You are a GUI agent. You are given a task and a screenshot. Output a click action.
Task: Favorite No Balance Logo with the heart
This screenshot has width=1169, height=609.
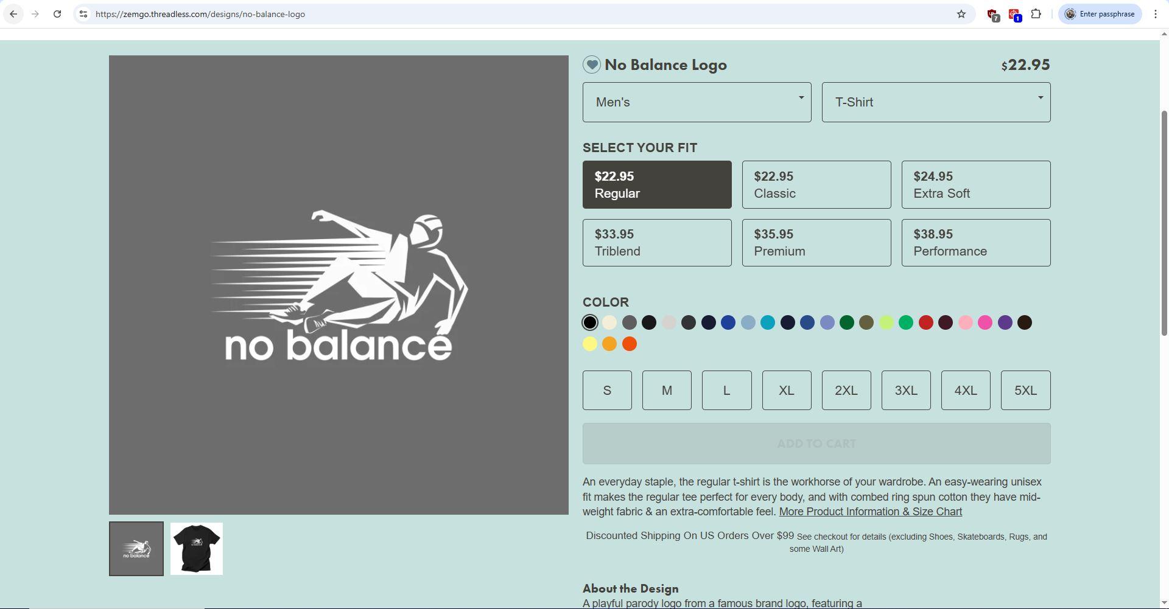[592, 65]
